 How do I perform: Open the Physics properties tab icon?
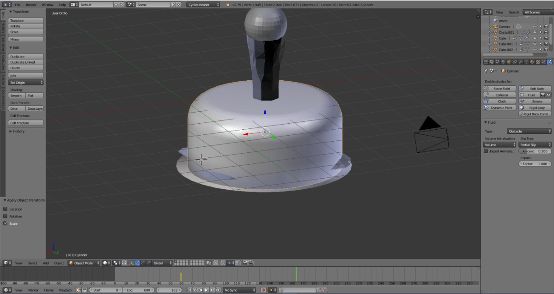549,62
